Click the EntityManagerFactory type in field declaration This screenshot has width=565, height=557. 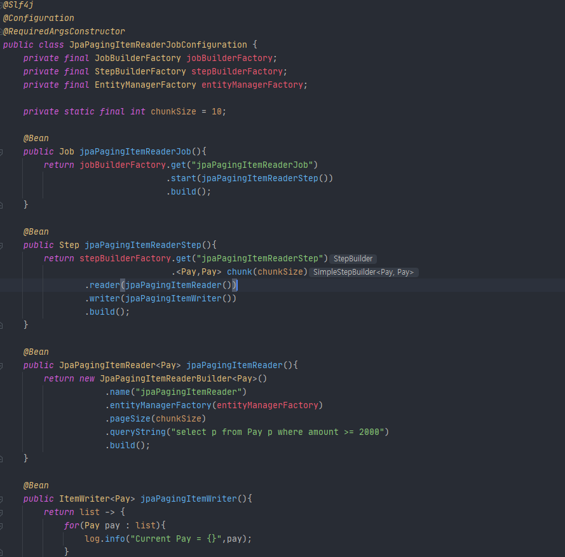click(x=145, y=85)
